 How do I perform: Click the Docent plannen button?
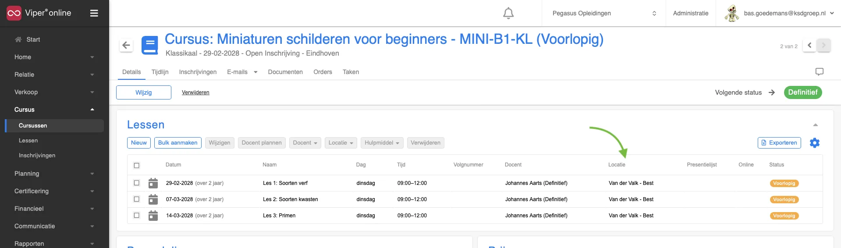pyautogui.click(x=262, y=143)
